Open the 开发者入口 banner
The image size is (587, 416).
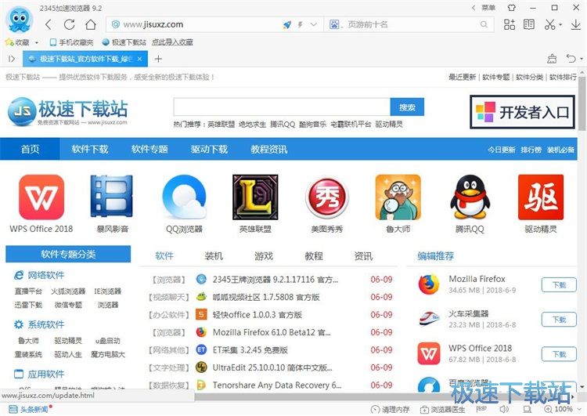(x=522, y=112)
